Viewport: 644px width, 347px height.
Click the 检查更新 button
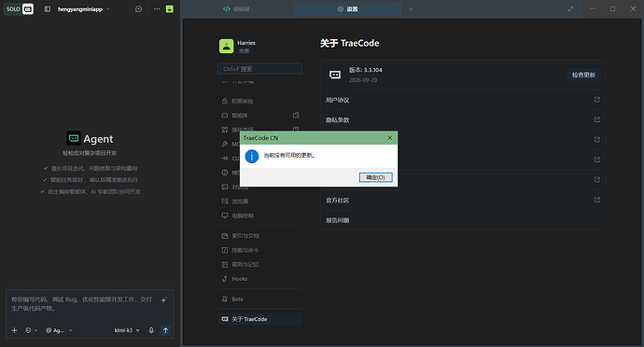click(x=583, y=75)
